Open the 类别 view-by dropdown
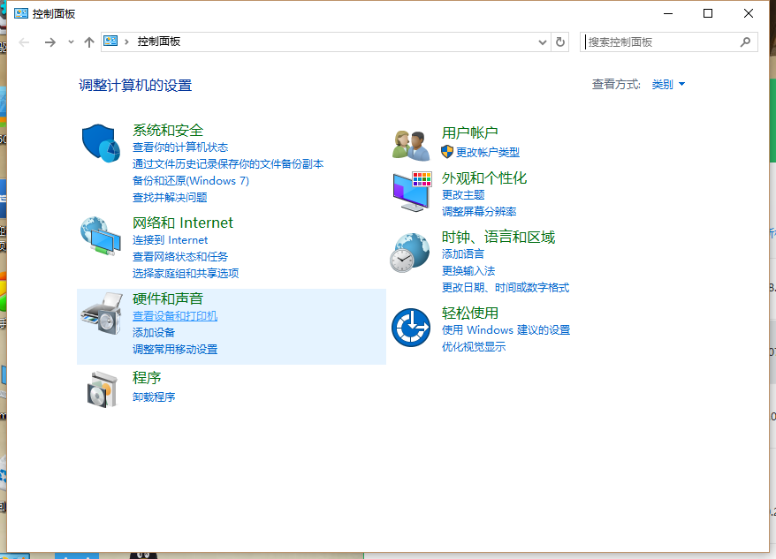Image resolution: width=776 pixels, height=559 pixels. pyautogui.click(x=668, y=85)
